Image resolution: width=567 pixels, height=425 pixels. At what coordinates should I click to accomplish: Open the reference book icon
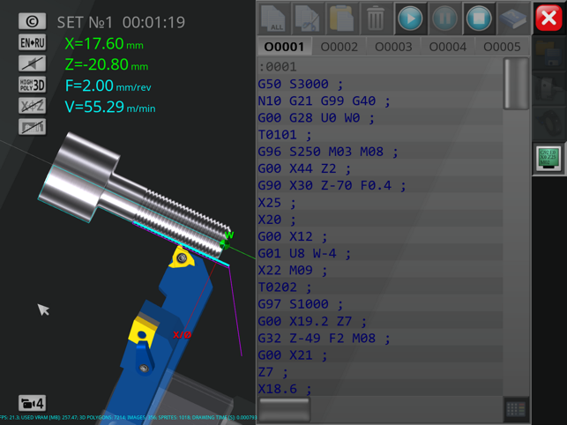512,19
